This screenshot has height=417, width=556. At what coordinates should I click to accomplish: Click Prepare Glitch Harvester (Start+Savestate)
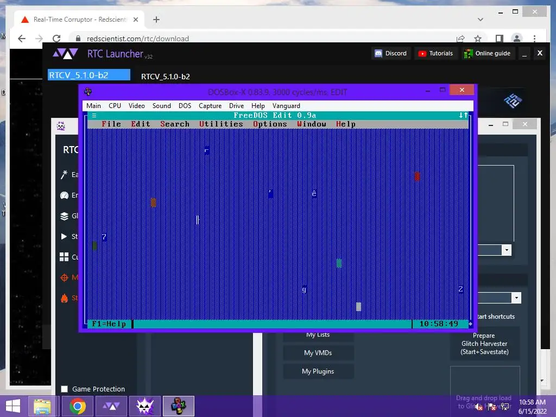(x=484, y=344)
